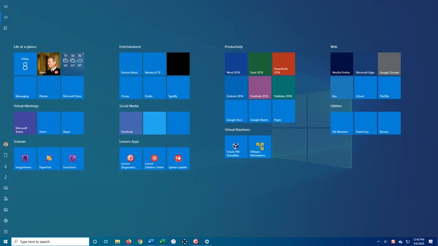This screenshot has width=438, height=246.
Task: Open the ScanDirect tile
Action: pyautogui.click(x=73, y=159)
